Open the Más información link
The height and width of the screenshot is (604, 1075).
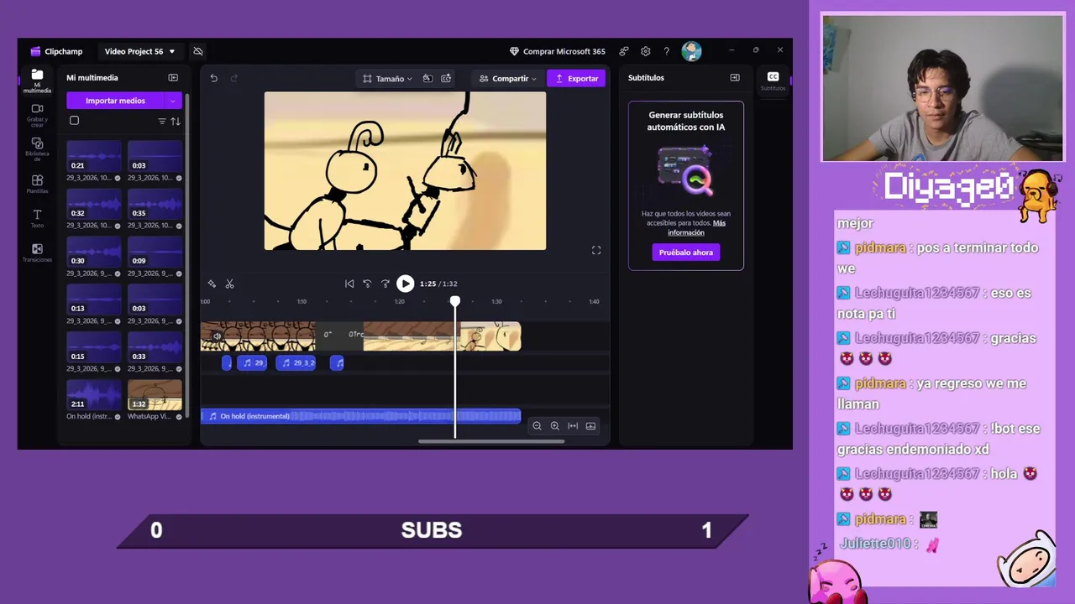[x=696, y=227]
